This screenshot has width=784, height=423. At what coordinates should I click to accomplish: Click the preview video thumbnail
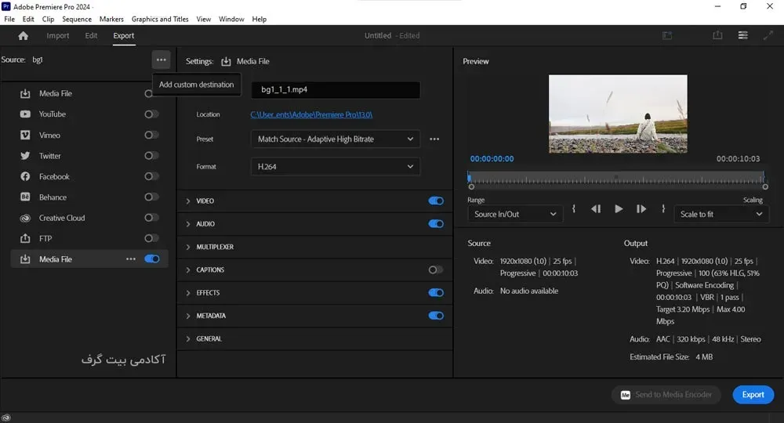coord(618,114)
